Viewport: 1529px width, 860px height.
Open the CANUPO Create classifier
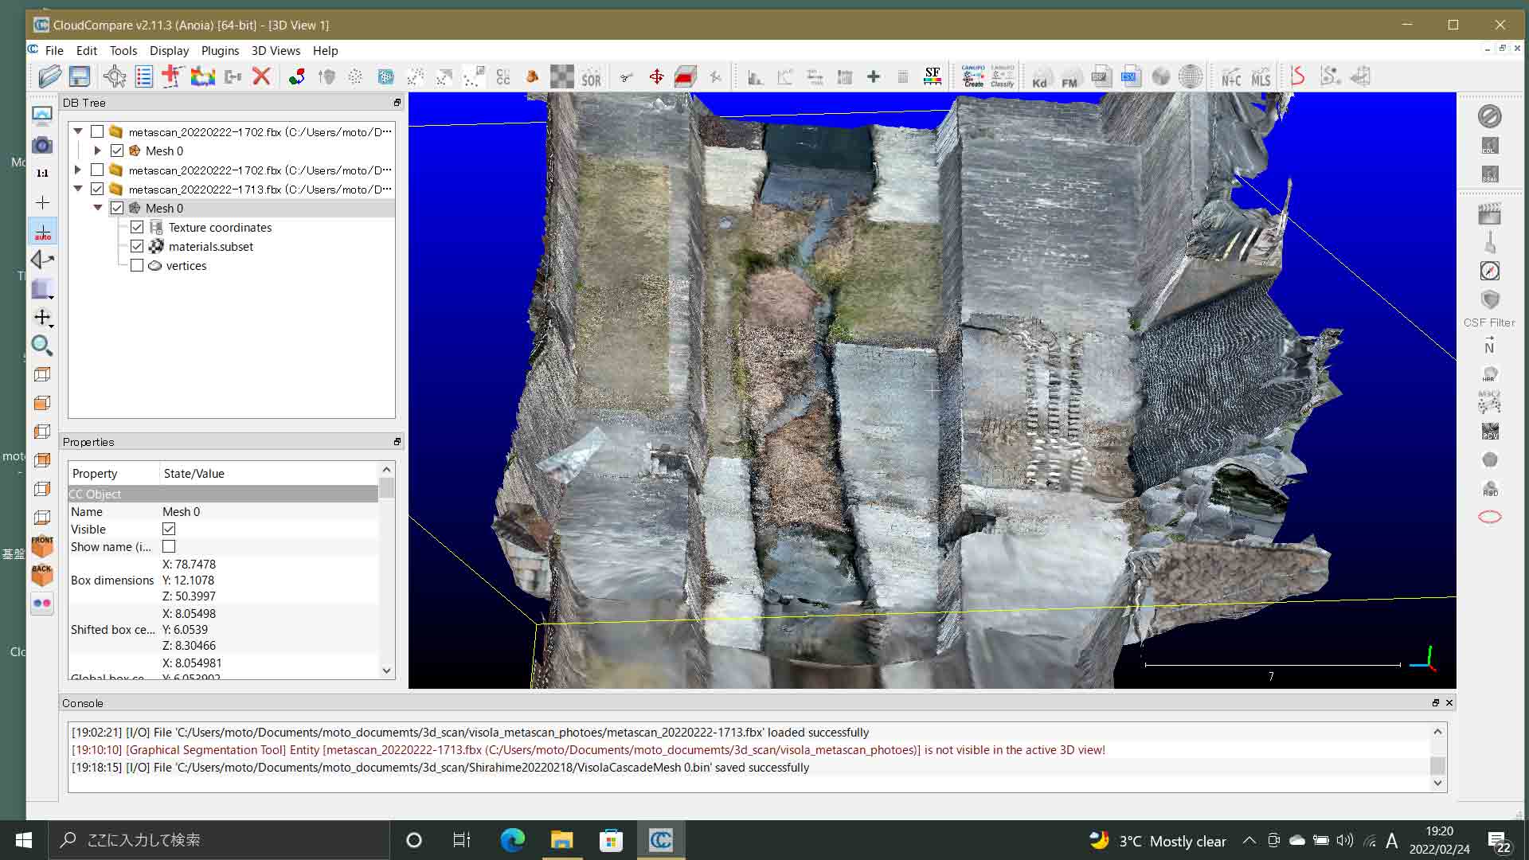tap(972, 76)
